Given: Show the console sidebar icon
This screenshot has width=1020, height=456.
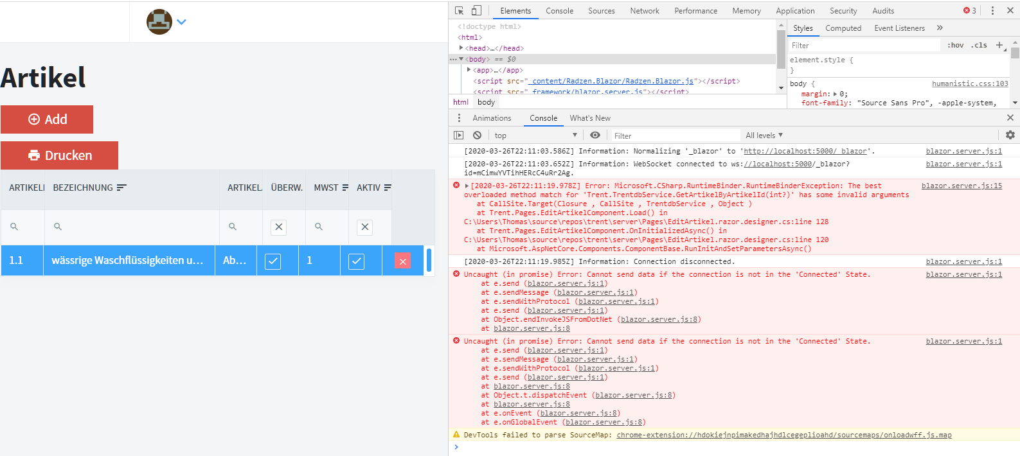Looking at the screenshot, I should coord(458,135).
